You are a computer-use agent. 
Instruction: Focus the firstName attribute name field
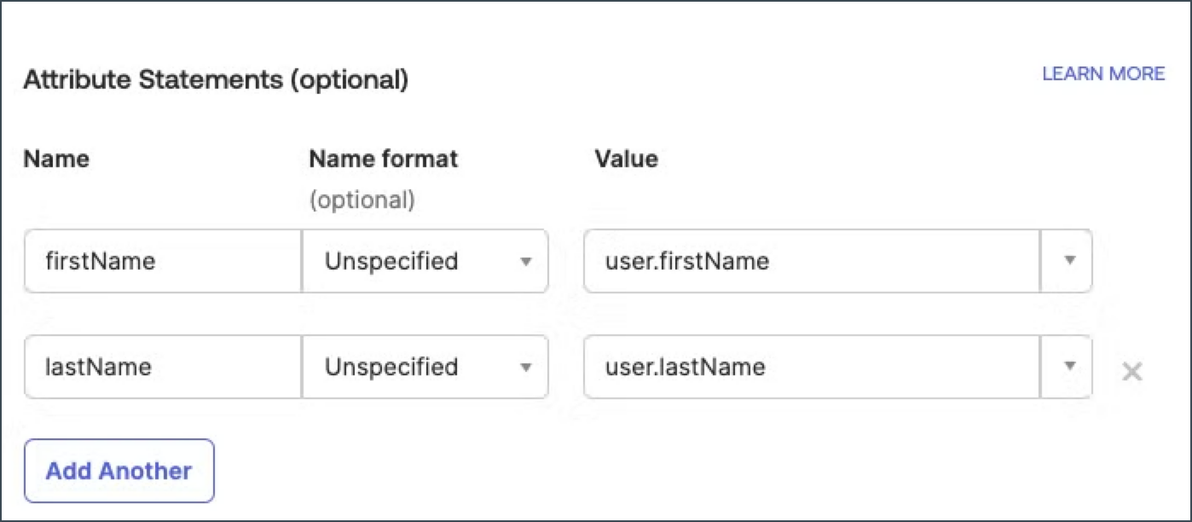pos(162,261)
